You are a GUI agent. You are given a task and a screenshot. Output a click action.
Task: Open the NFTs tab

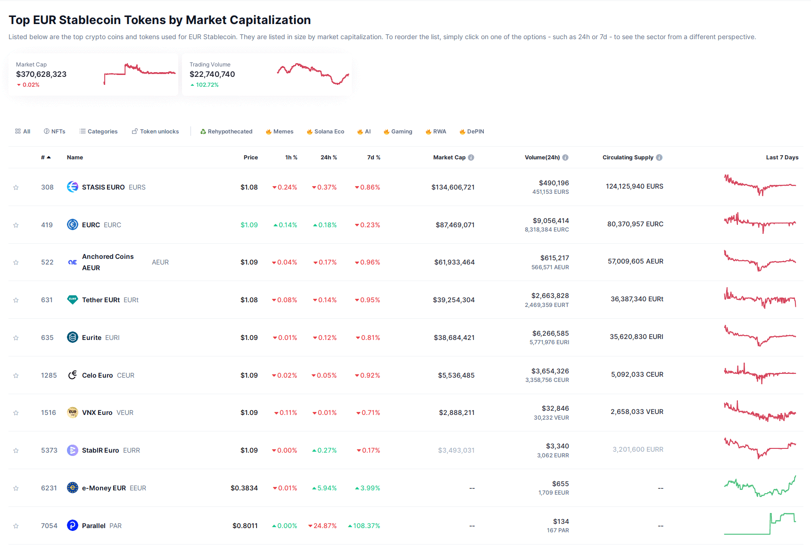point(55,132)
